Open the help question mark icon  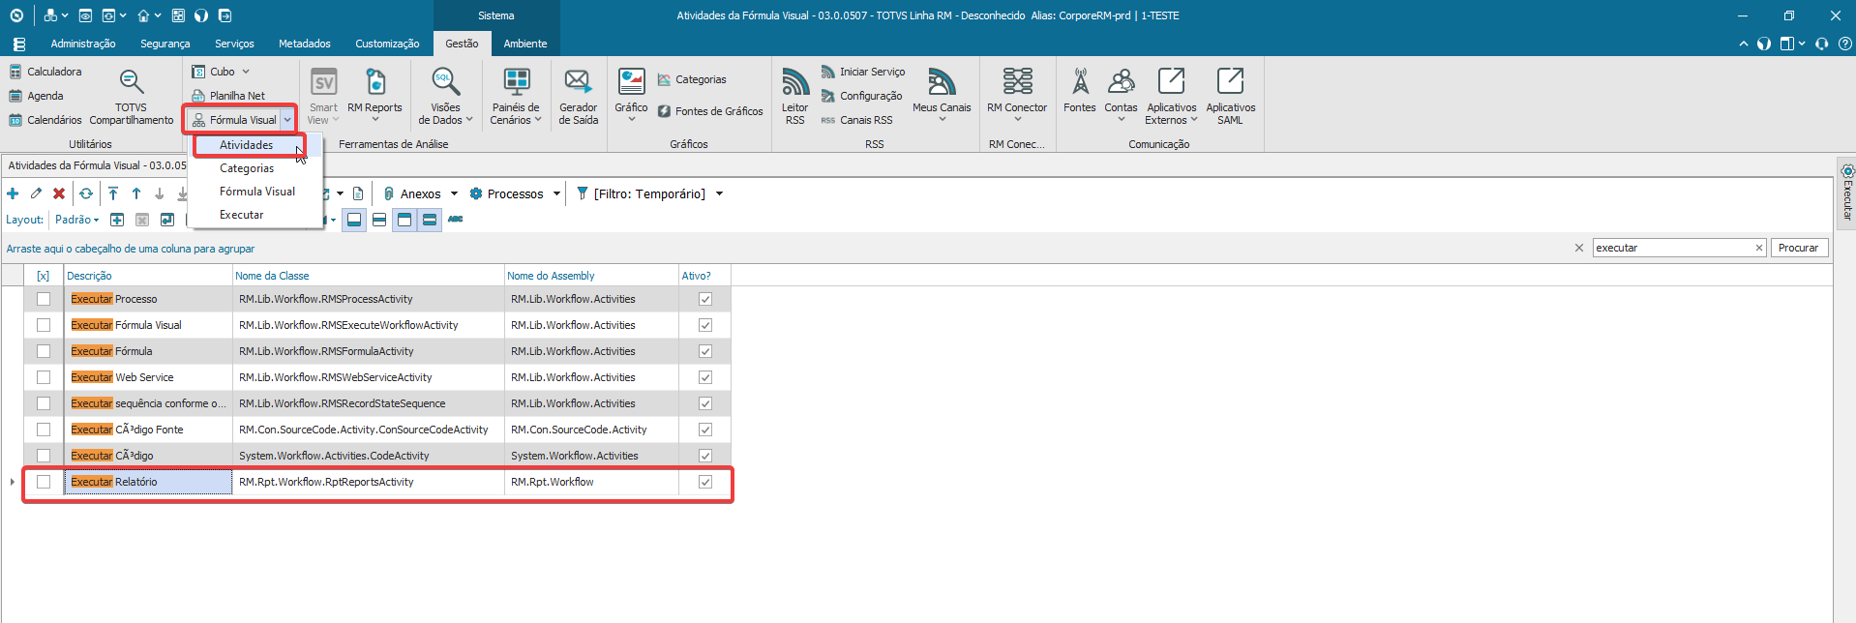1845,44
